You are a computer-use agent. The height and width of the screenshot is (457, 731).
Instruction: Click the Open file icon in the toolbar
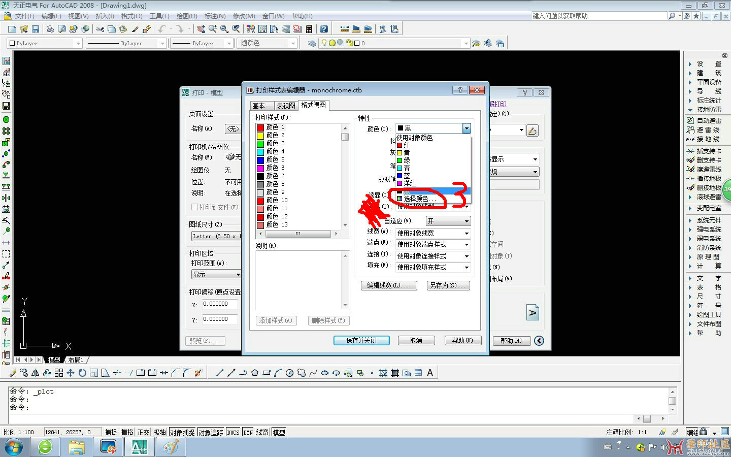coord(24,29)
